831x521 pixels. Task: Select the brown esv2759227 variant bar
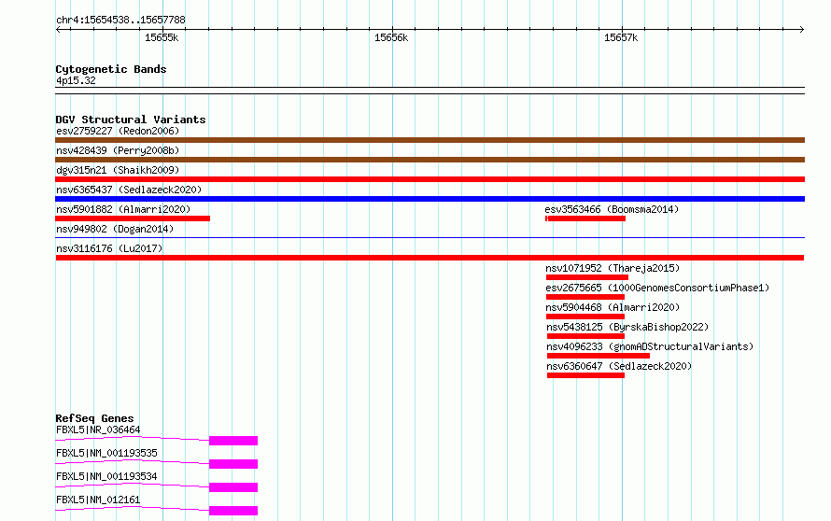(x=430, y=140)
